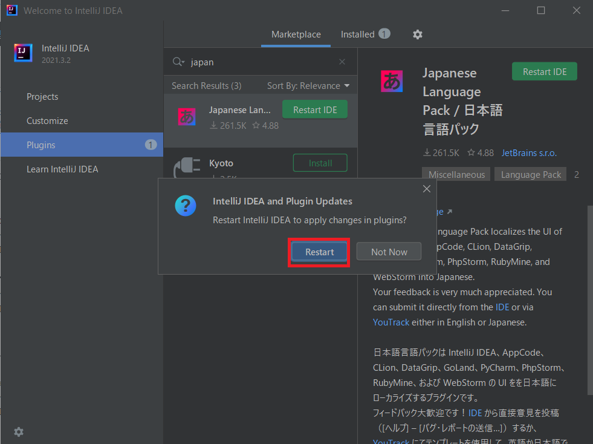Viewport: 593px width, 444px height.
Task: Click the IntelliJ IDEA title bar icon
Action: click(x=12, y=10)
